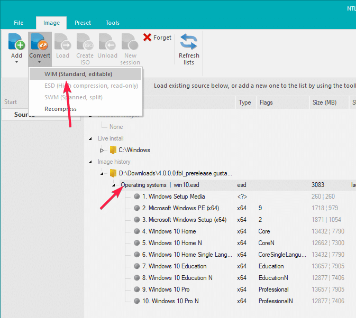Viewport: 356px width, 318px height.
Task: Select 6. Windows 10 Home Single Lang row
Action: coord(187,254)
